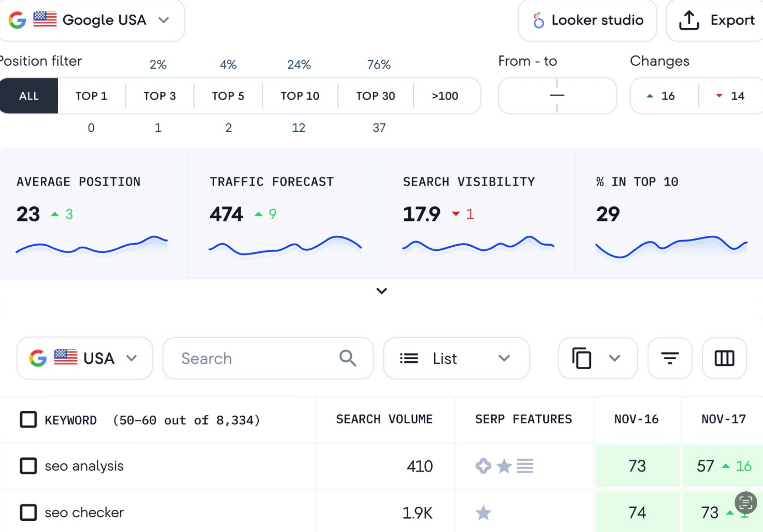The image size is (763, 532).
Task: Expand the metrics panel chevron
Action: point(382,291)
